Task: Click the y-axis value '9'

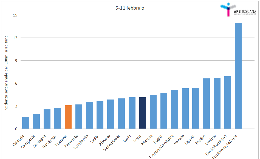Action: [x=16, y=61]
